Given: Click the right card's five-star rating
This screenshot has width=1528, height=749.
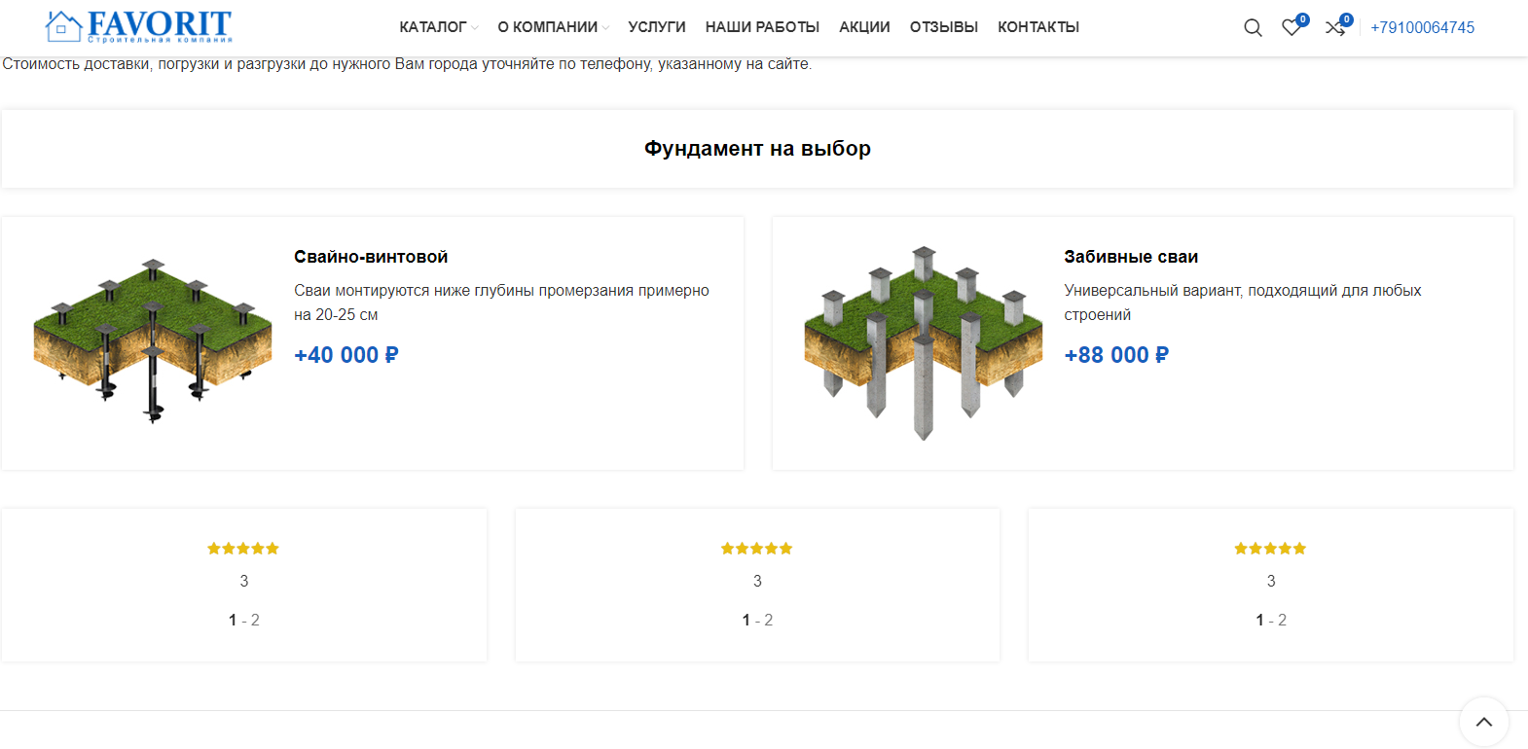Looking at the screenshot, I should click(x=1270, y=549).
